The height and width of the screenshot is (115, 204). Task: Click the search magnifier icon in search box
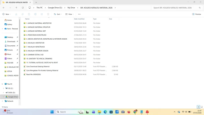click(200, 8)
